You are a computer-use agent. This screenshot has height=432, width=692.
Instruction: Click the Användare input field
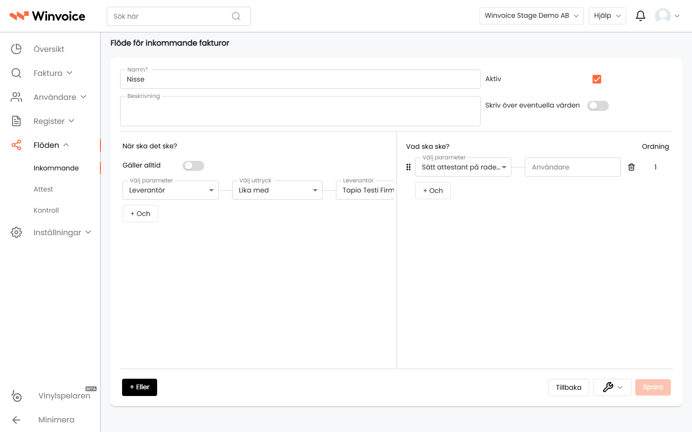573,167
